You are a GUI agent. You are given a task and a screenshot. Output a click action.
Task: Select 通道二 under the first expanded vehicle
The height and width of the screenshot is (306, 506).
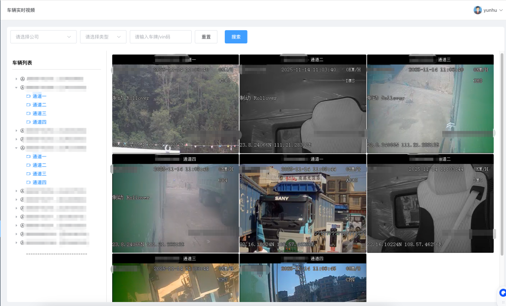coord(40,105)
